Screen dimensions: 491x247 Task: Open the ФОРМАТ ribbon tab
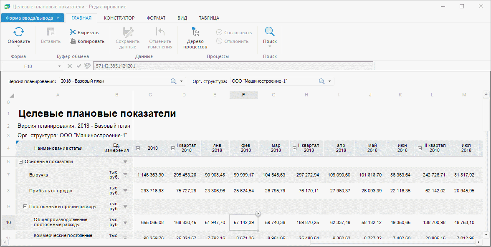156,18
